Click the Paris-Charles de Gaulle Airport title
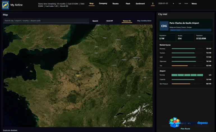This screenshot has height=132, width=216. click(x=184, y=23)
